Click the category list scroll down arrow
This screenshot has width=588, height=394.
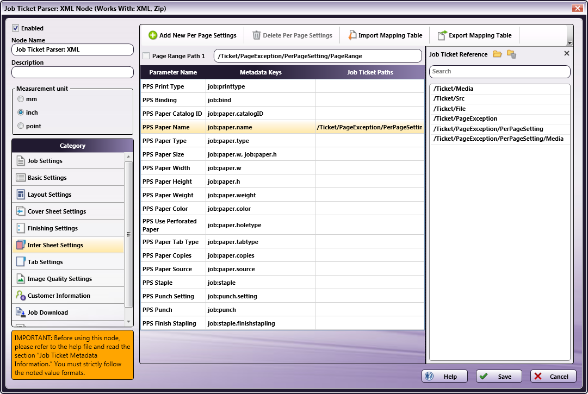tap(128, 322)
